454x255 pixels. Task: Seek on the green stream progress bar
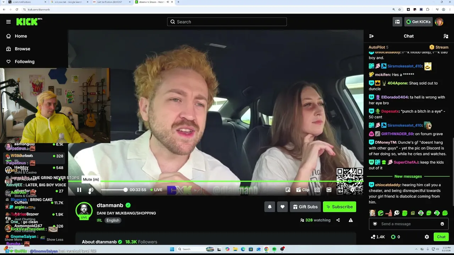pyautogui.click(x=216, y=182)
